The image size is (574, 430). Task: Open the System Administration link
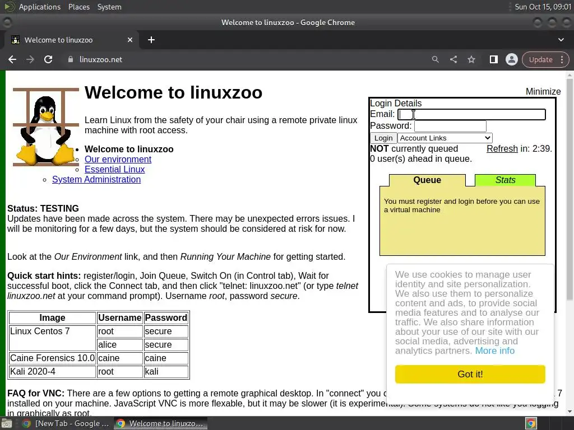click(96, 180)
